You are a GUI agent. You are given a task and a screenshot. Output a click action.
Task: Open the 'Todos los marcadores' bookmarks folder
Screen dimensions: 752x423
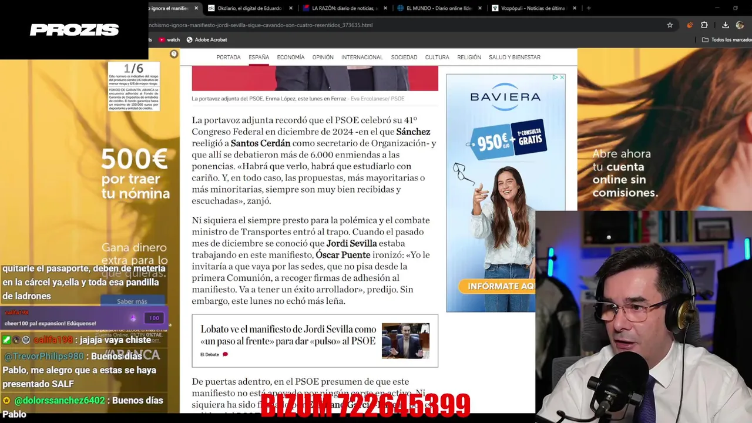pyautogui.click(x=727, y=40)
